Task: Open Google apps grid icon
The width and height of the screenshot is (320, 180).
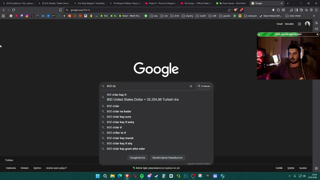Action: pos(299,24)
